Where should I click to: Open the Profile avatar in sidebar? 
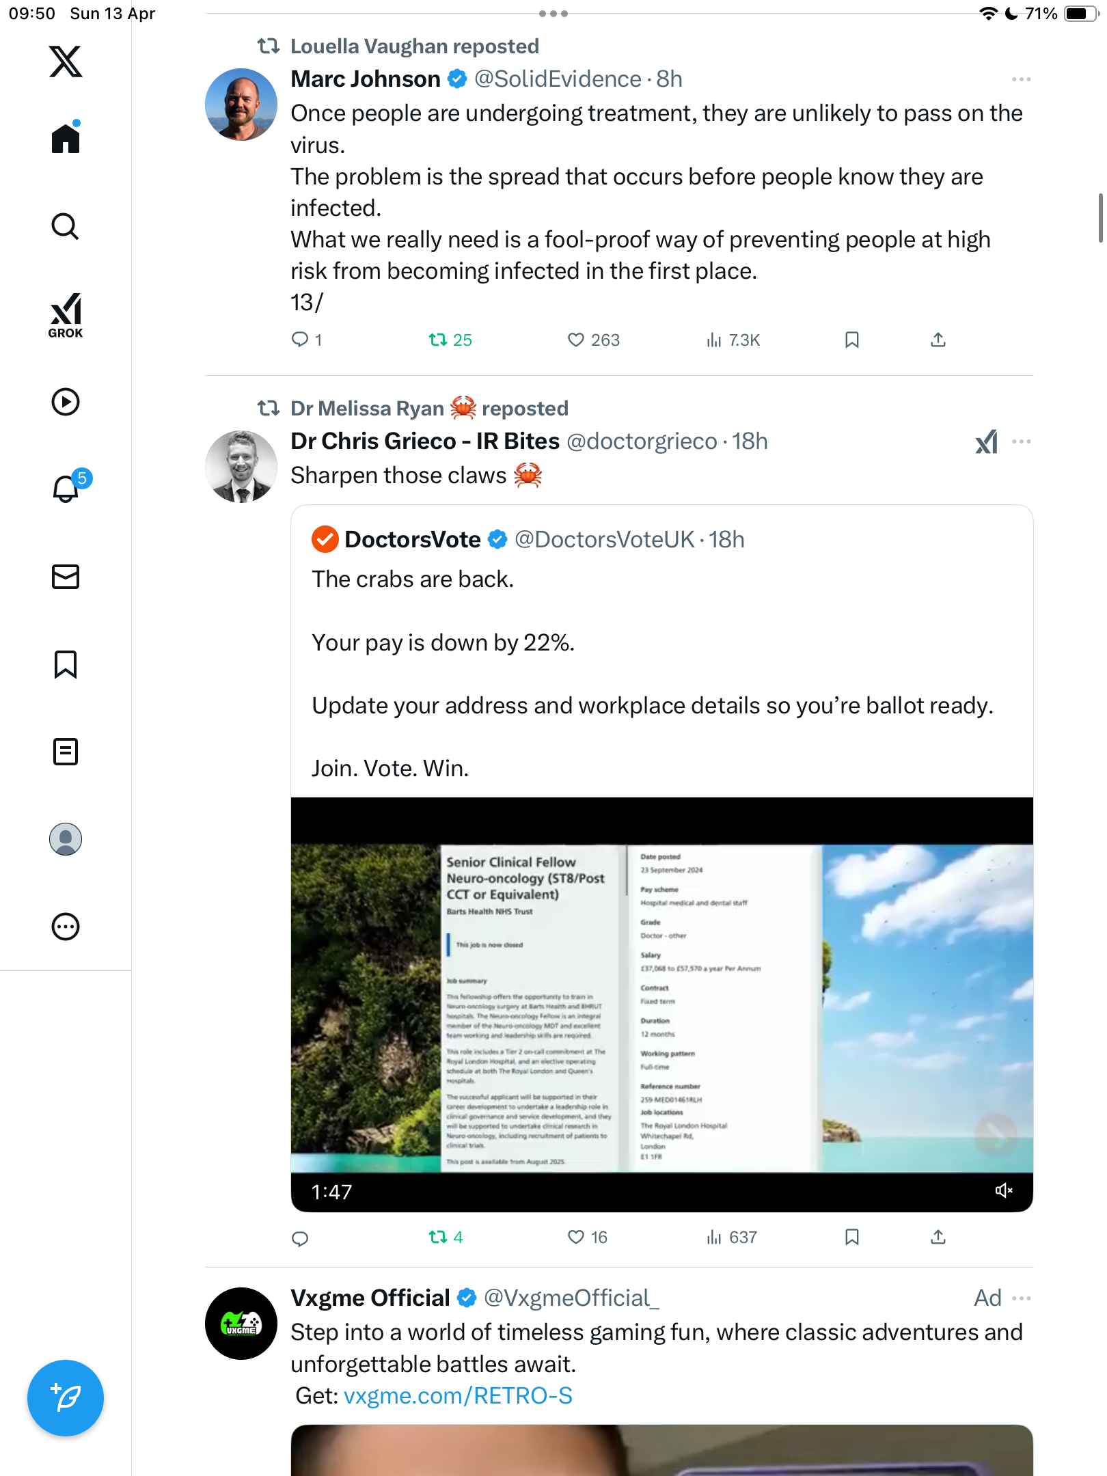pos(66,839)
